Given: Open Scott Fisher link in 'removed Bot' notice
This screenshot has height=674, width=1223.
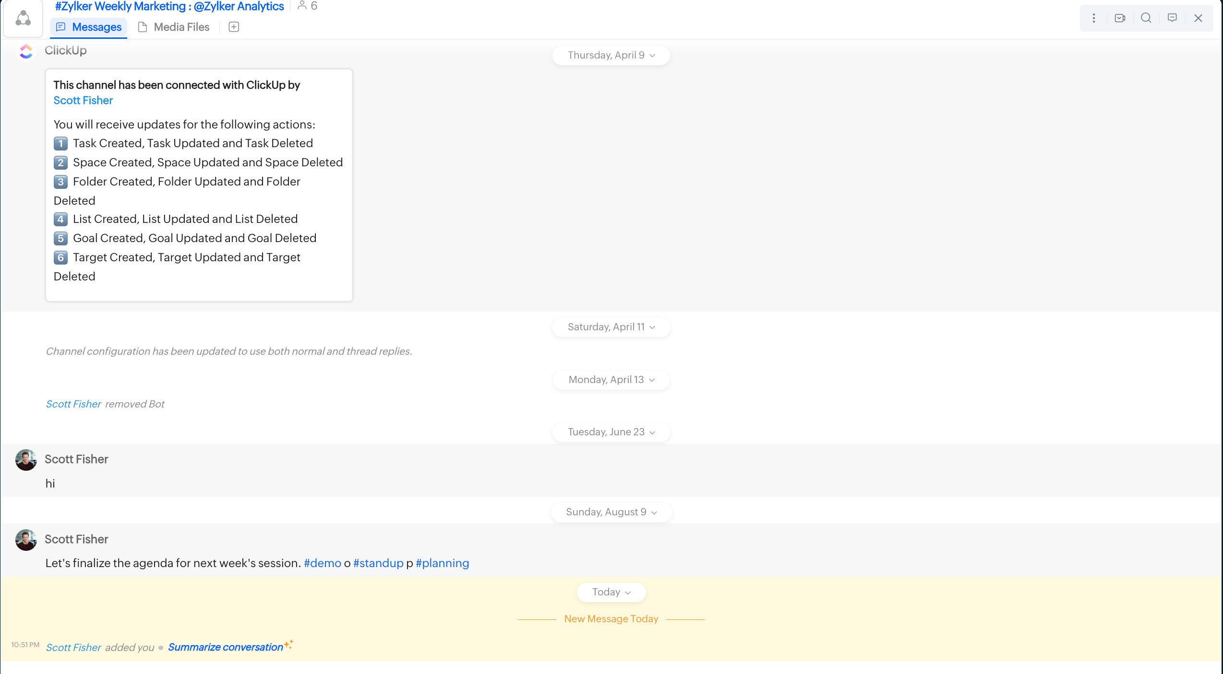Looking at the screenshot, I should point(73,404).
